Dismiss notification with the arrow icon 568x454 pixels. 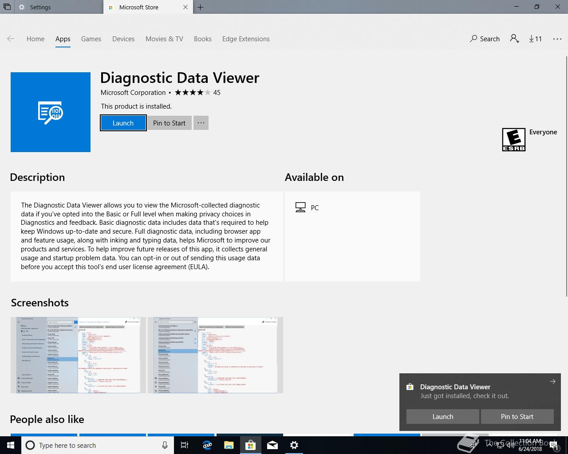552,381
